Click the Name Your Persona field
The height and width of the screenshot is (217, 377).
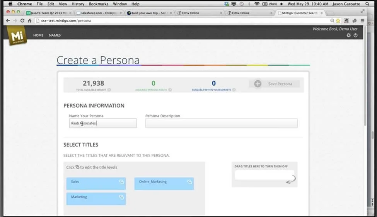(103, 123)
